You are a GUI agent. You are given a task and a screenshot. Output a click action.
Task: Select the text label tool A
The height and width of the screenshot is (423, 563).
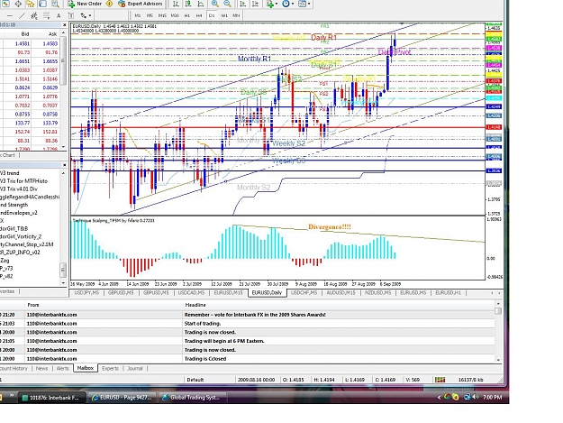(59, 15)
